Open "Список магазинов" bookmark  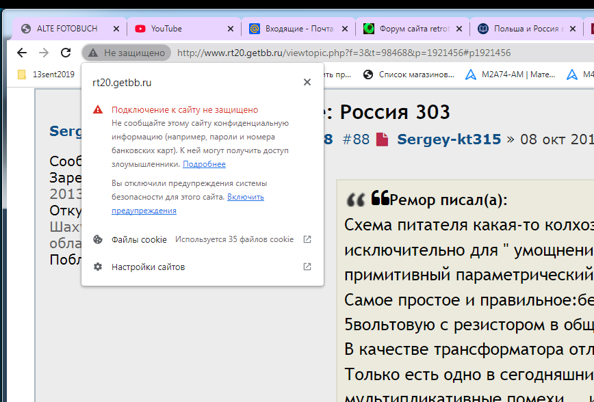pyautogui.click(x=409, y=75)
